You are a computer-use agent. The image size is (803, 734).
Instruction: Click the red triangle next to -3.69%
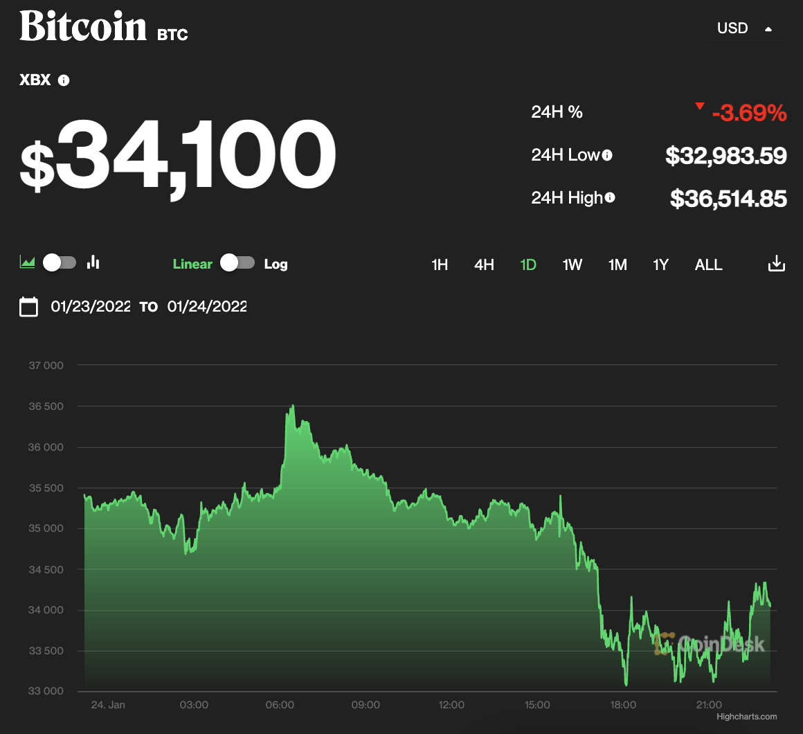click(699, 106)
